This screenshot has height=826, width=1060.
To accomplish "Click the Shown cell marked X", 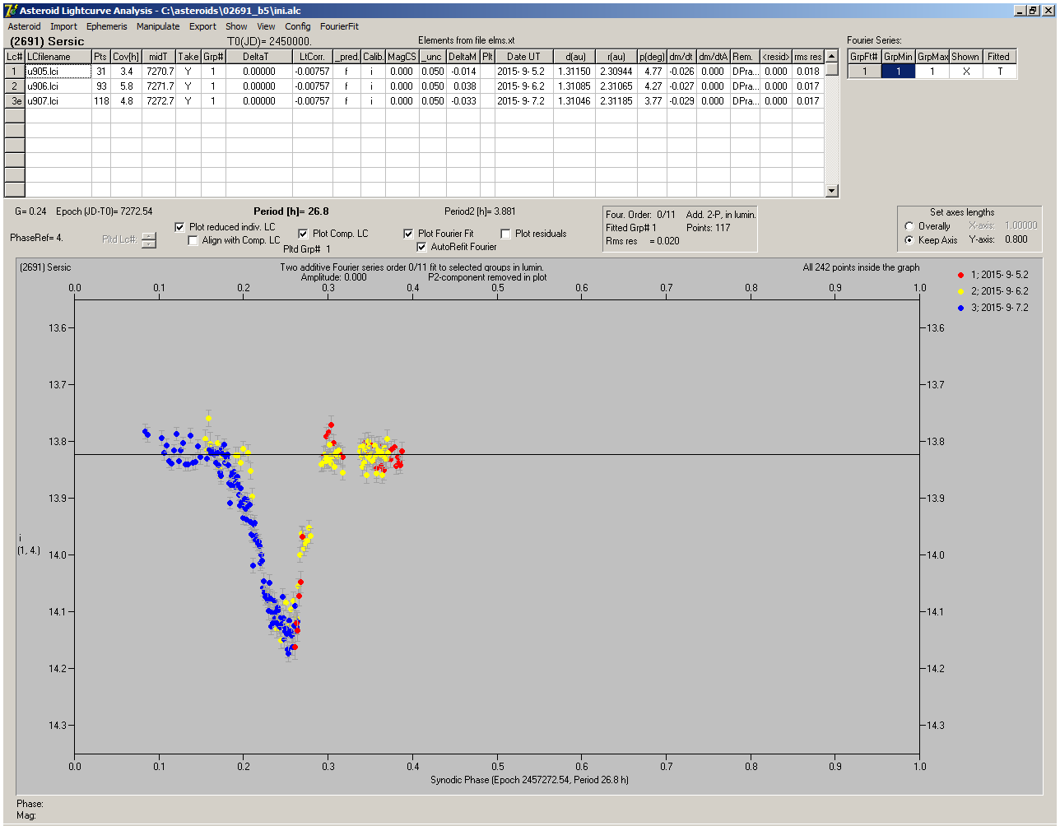I will (x=965, y=72).
